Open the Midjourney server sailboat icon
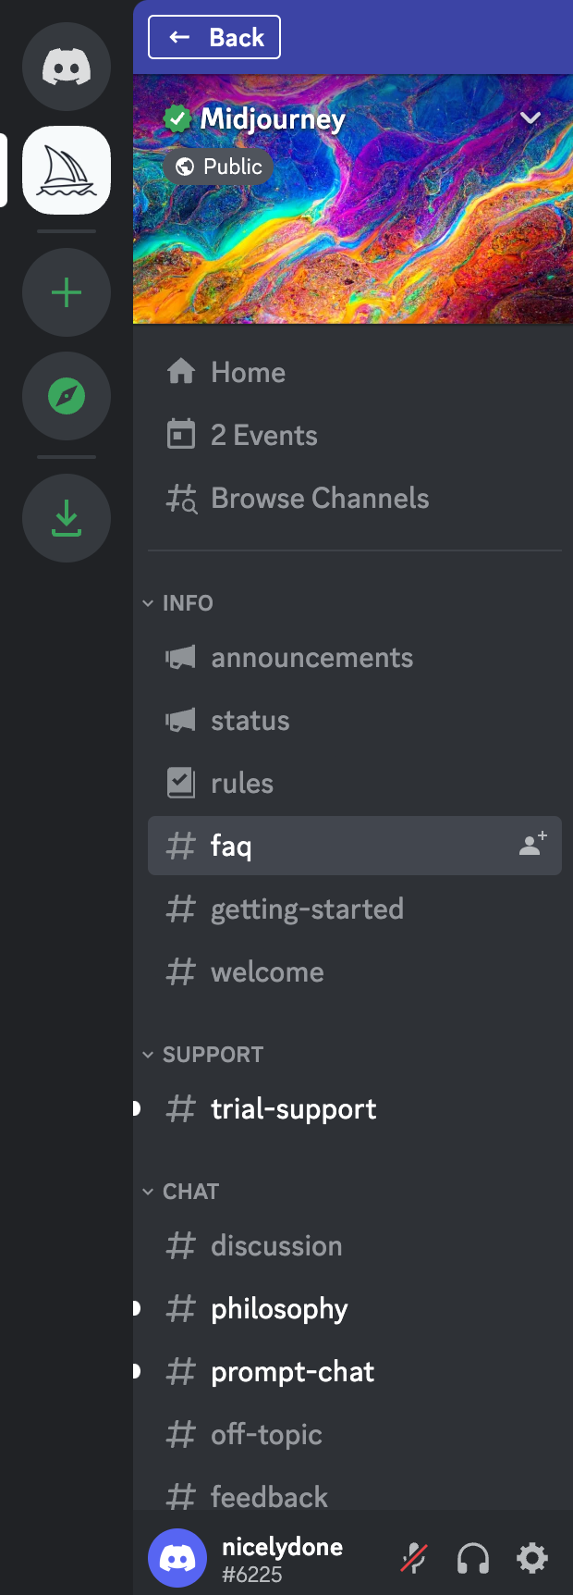 pyautogui.click(x=66, y=170)
